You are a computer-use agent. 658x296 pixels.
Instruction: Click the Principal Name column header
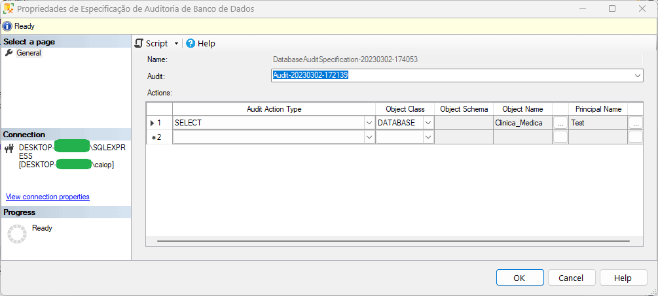coord(598,109)
